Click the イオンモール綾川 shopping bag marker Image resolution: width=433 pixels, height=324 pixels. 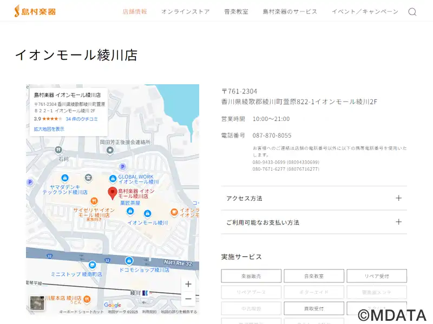pyautogui.click(x=147, y=213)
